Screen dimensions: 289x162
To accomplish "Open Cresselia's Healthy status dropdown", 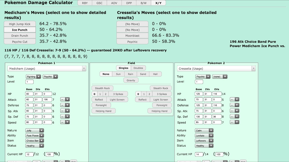I will click(204, 146).
